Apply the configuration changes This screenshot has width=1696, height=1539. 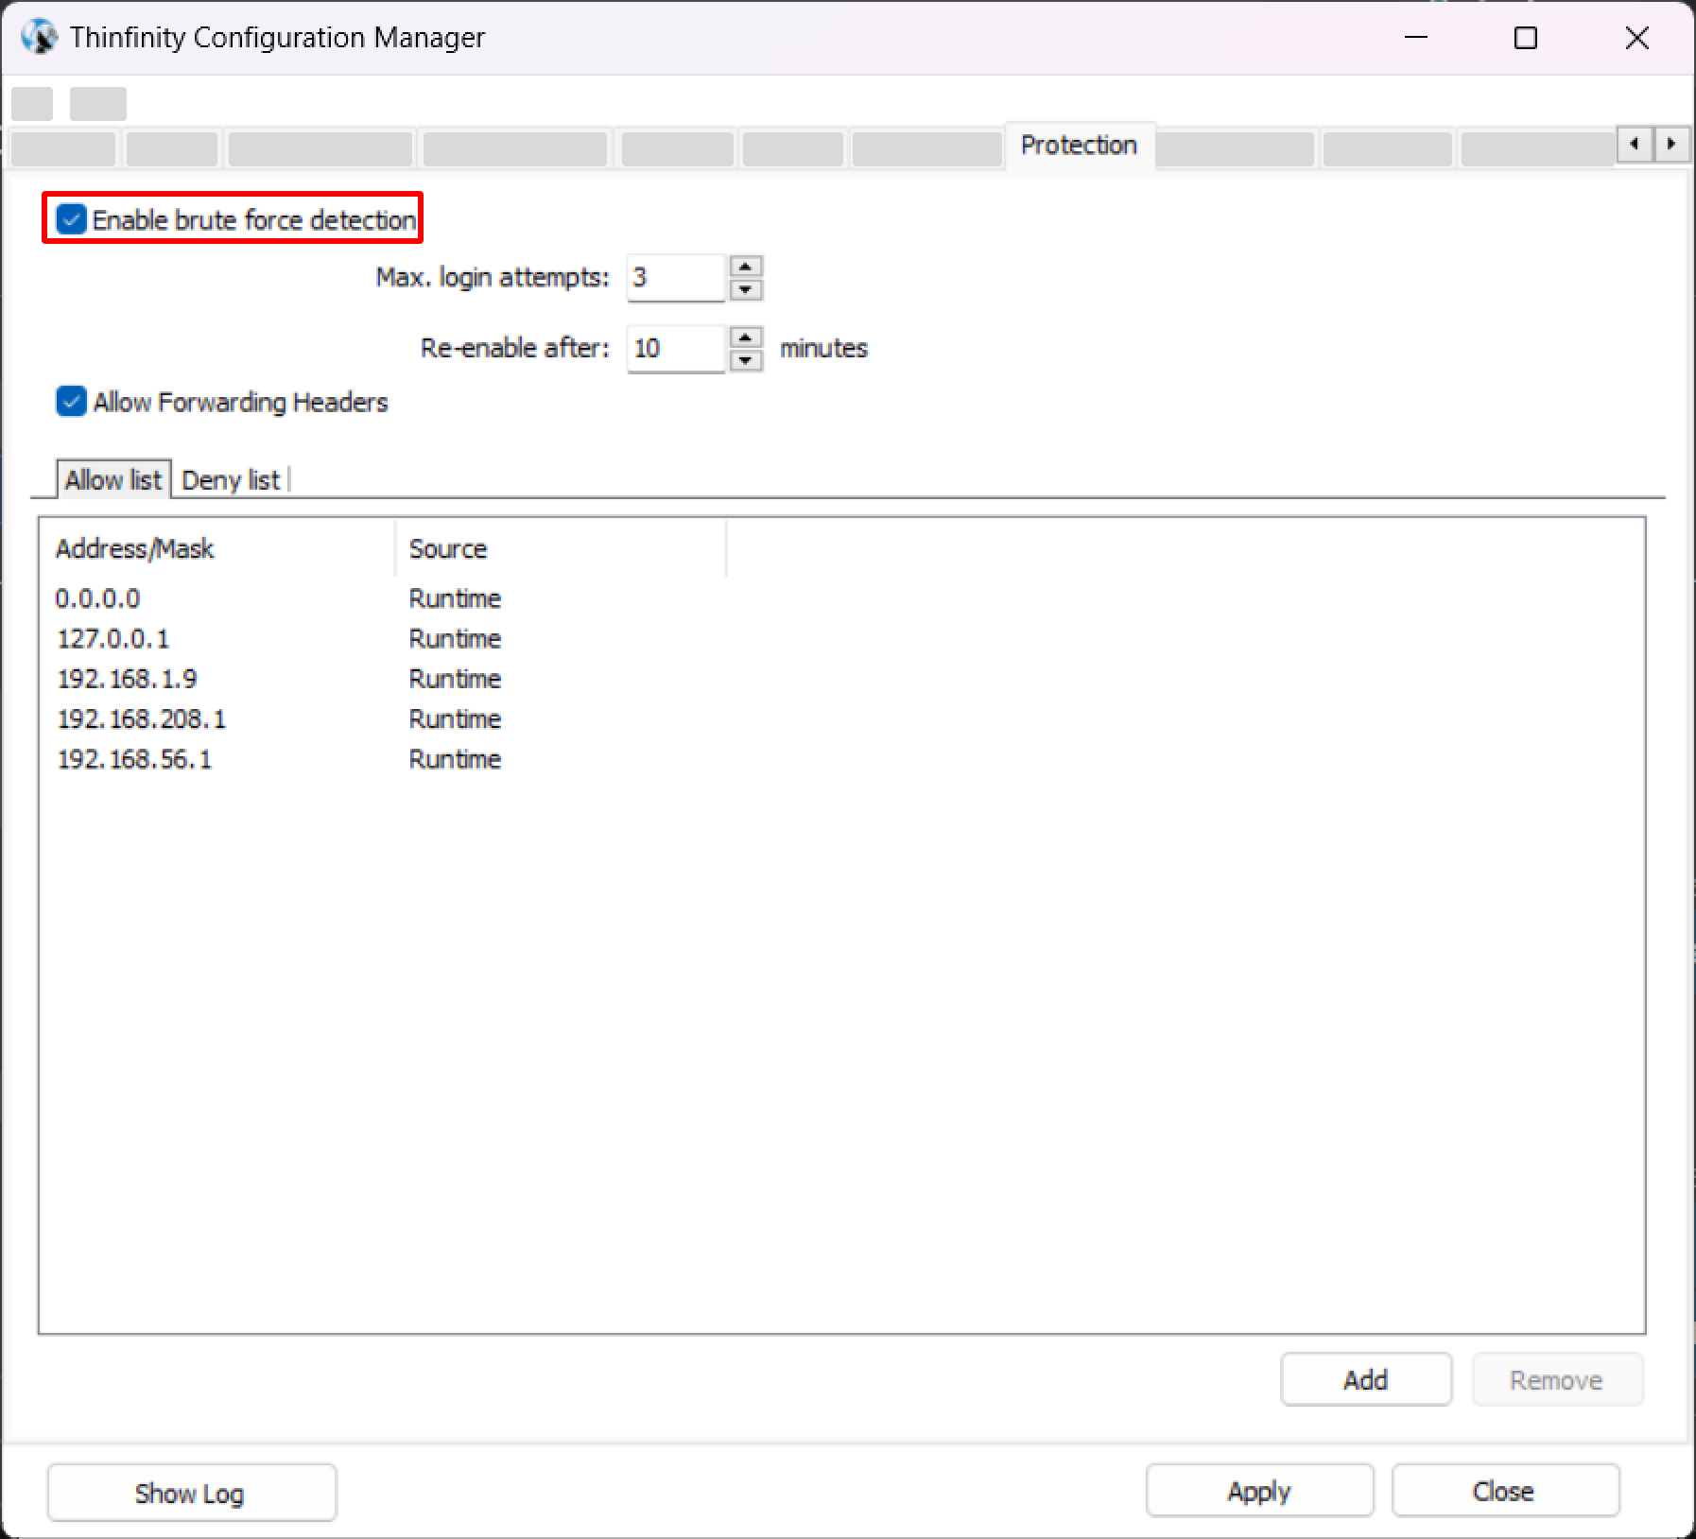tap(1259, 1491)
